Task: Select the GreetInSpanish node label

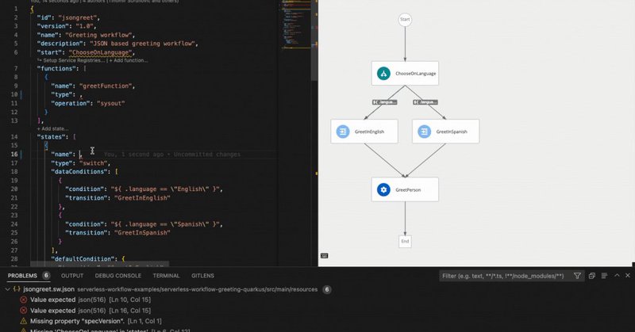Action: pos(452,132)
